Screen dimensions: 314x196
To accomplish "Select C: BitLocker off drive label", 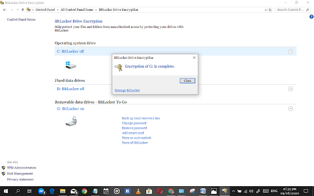I will click(x=70, y=51).
